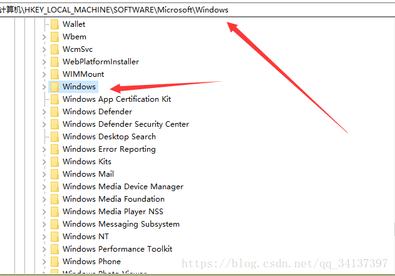Select Windows Media Foundation label
Viewport: 395px width, 276px height.
coord(113,199)
